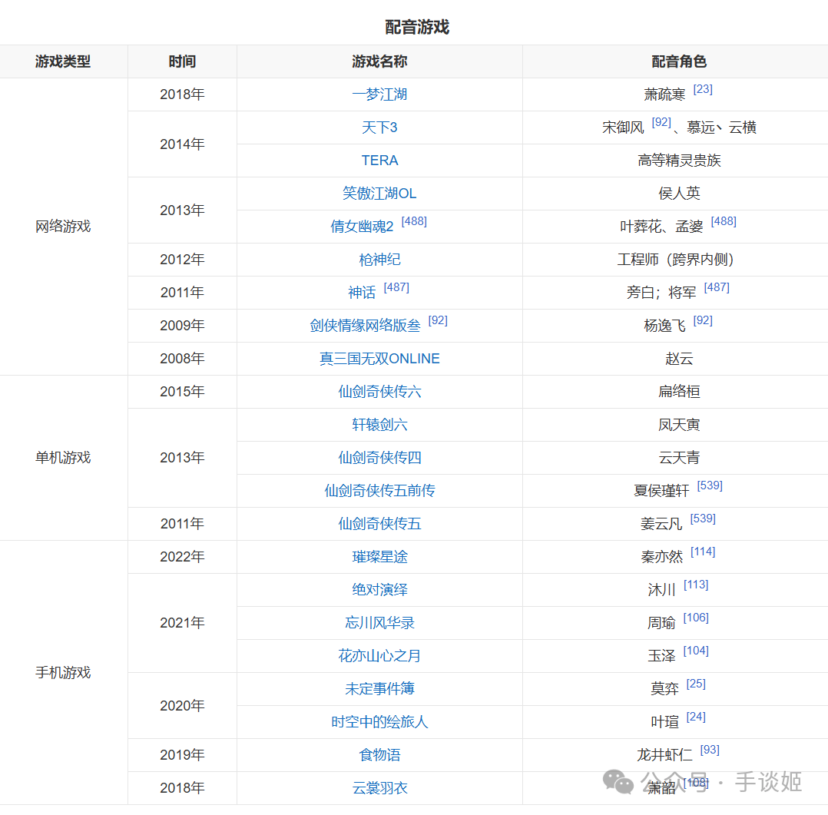The height and width of the screenshot is (815, 828).
Task: Select the 2015年 year cell
Action: click(x=182, y=392)
